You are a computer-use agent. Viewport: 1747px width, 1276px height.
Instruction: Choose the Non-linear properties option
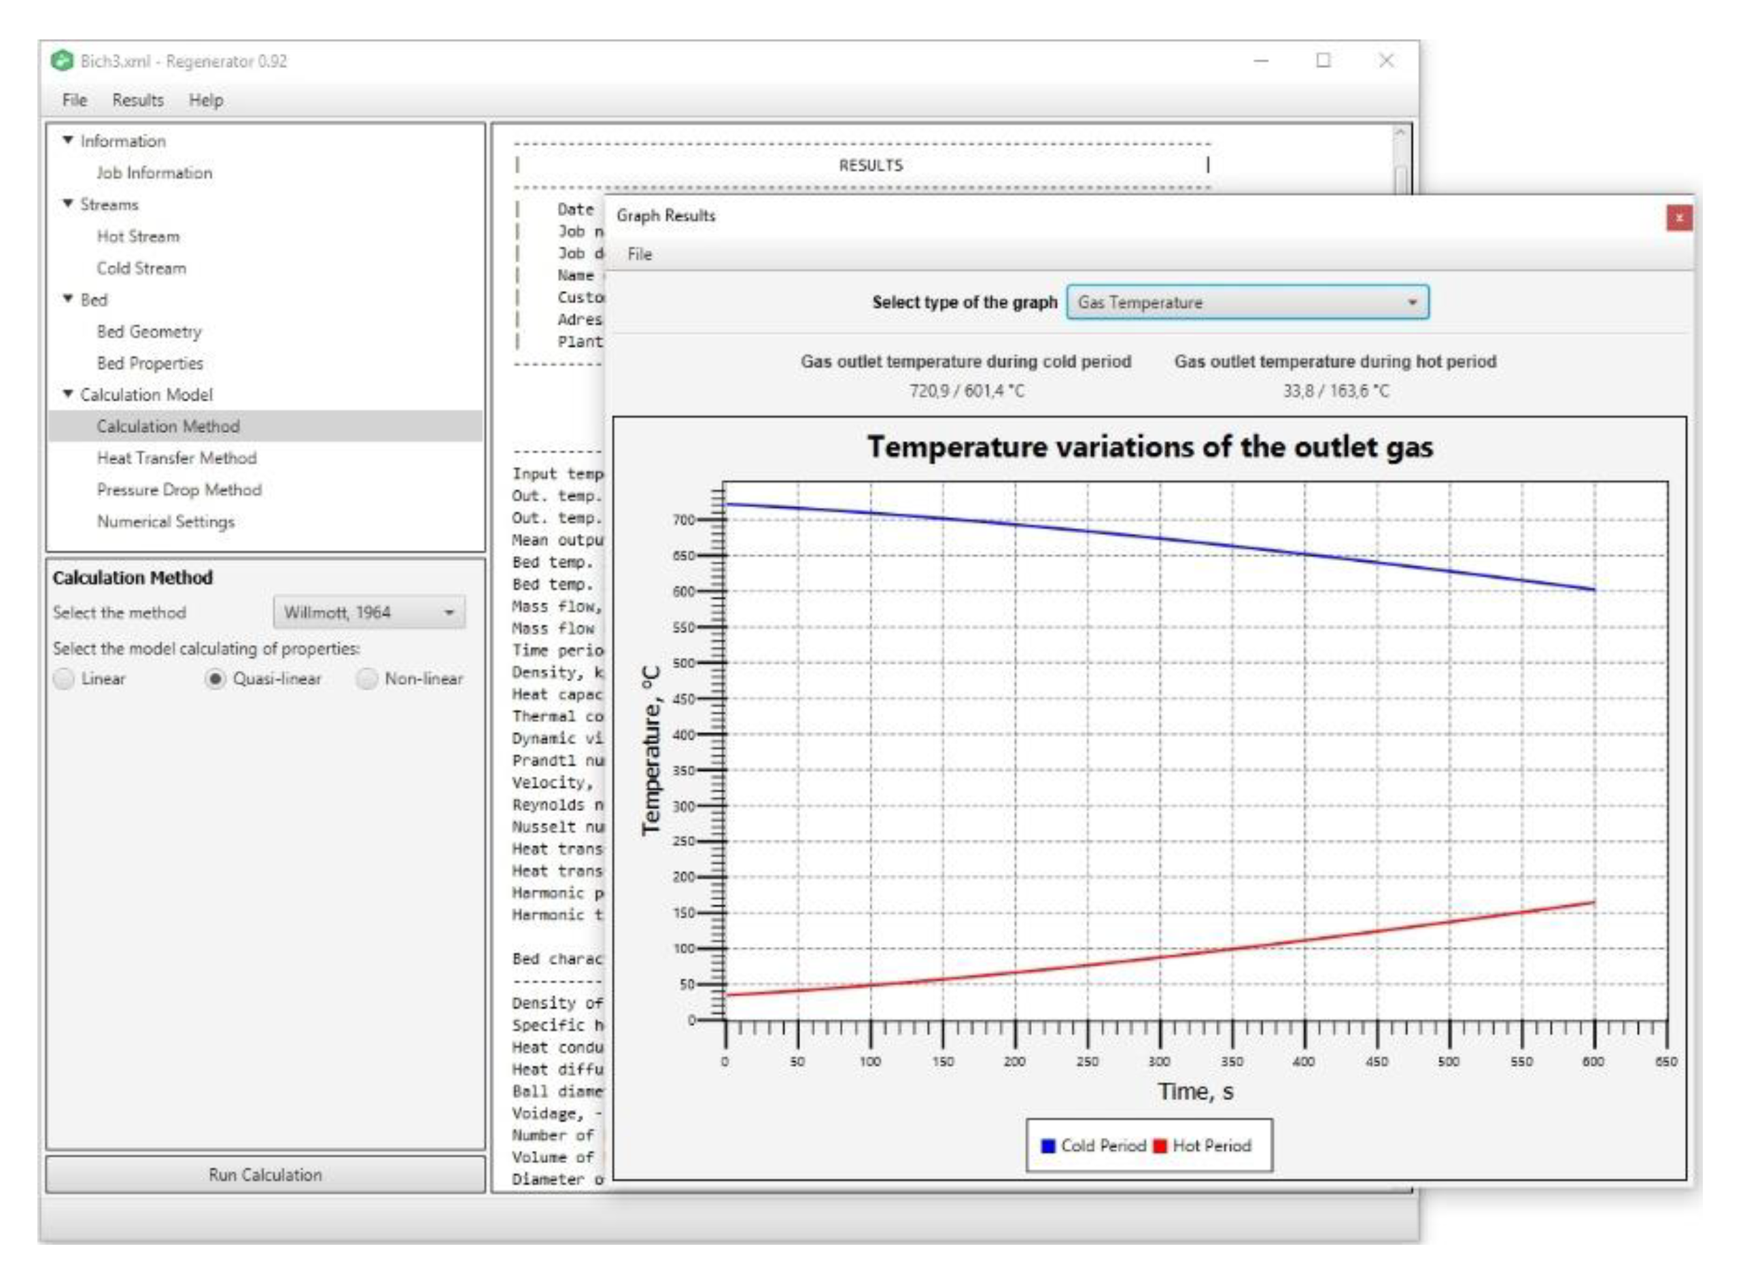367,679
